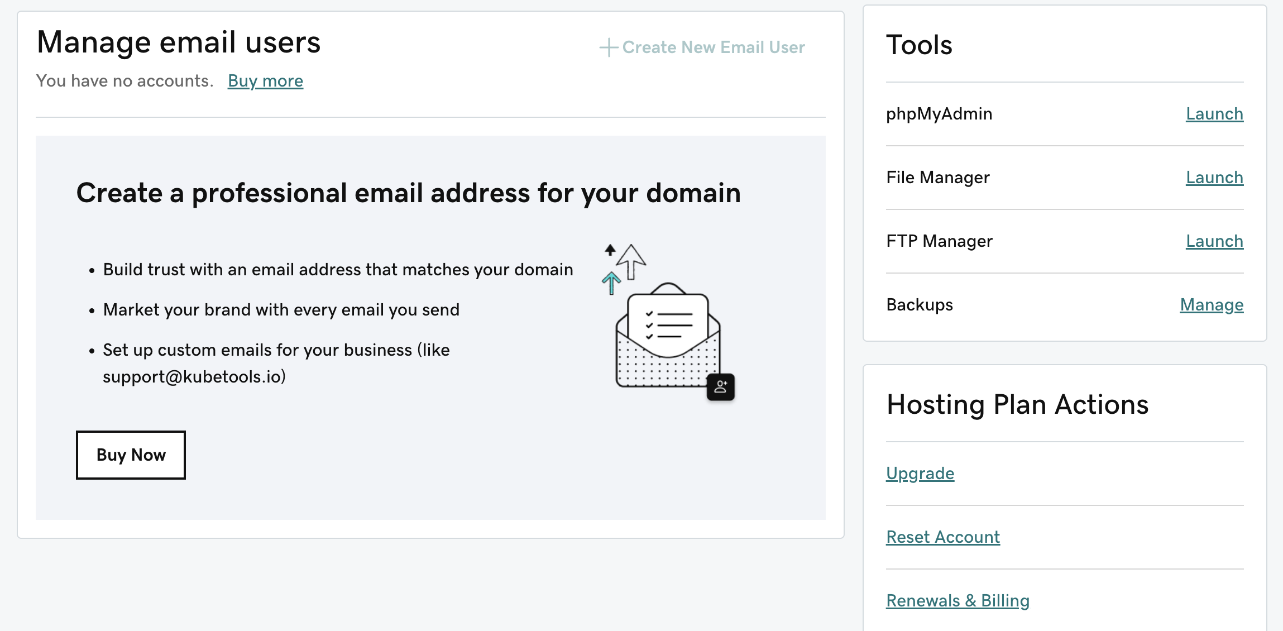Select the Reset Account link
The width and height of the screenshot is (1283, 631).
(943, 537)
